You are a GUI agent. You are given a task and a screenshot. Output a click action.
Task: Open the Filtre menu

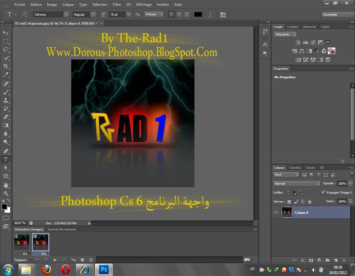[117, 4]
